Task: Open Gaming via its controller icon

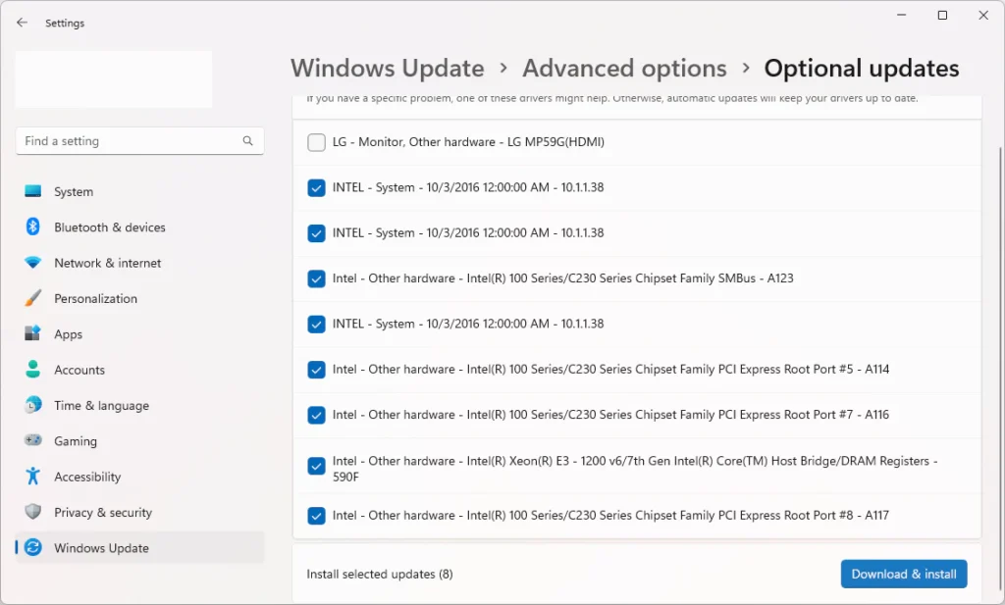Action: pyautogui.click(x=32, y=440)
